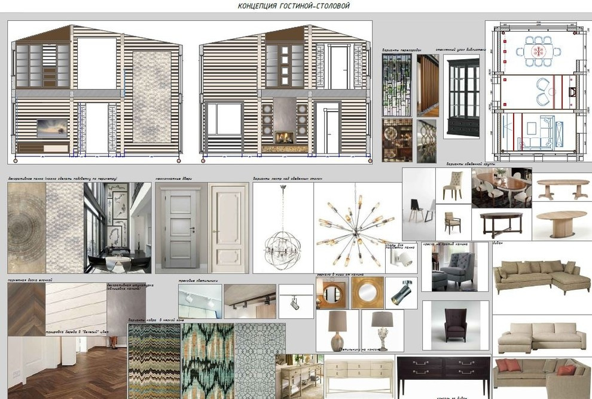The height and width of the screenshot is (399, 592).
Task: Select the wall TV in left elevation
Action: pos(51,128)
